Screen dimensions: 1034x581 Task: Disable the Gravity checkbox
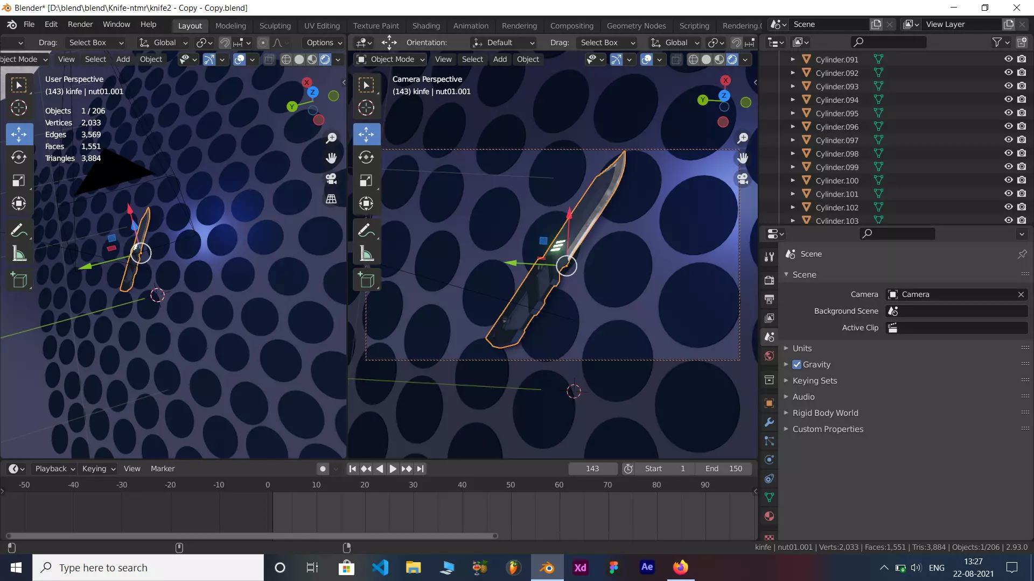tap(797, 364)
